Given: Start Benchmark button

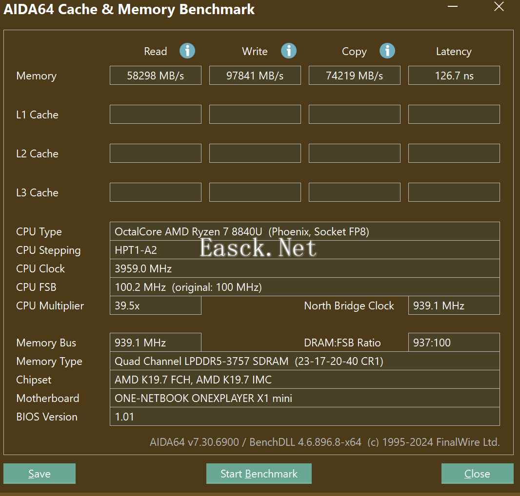Looking at the screenshot, I should click(x=259, y=474).
